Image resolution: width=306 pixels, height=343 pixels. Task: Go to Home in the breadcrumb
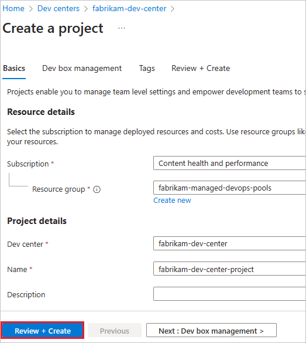tap(13, 9)
